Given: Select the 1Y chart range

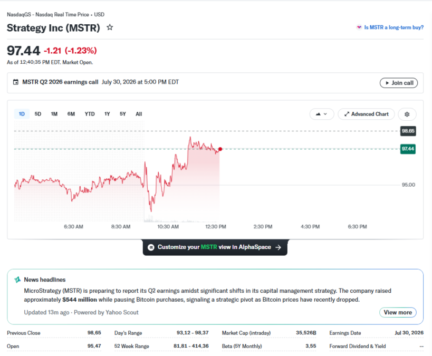Looking at the screenshot, I should 107,114.
